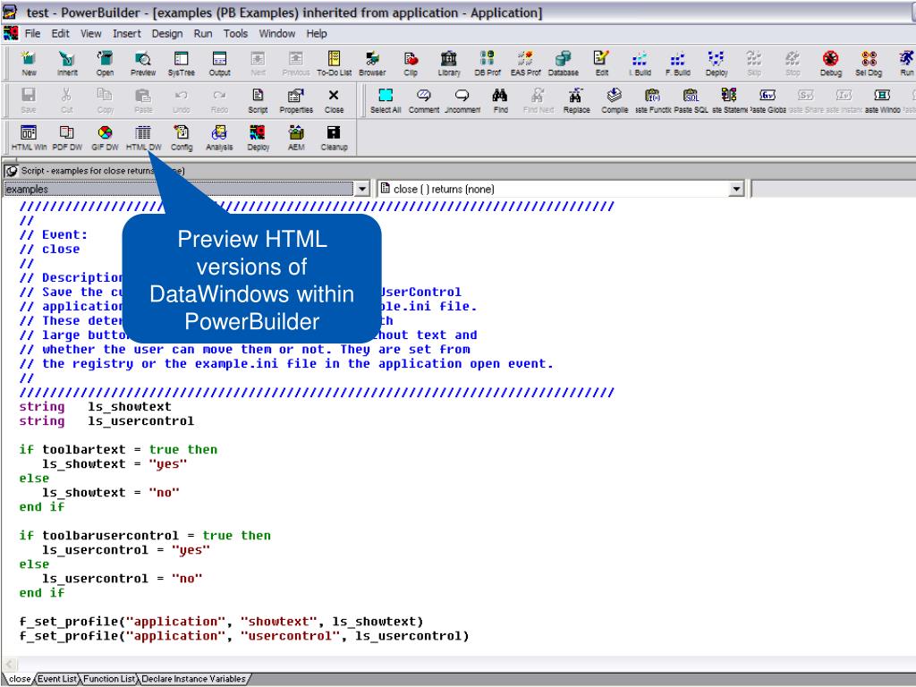Open the EAS Prof tool
Screen dimensions: 916x687
tap(525, 64)
